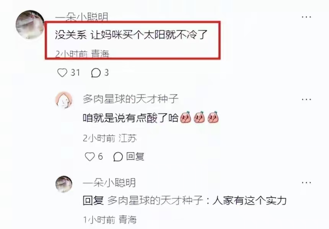Open the username 多肉星球的天才种子 above the reply
The height and width of the screenshot is (229, 329).
[130, 99]
